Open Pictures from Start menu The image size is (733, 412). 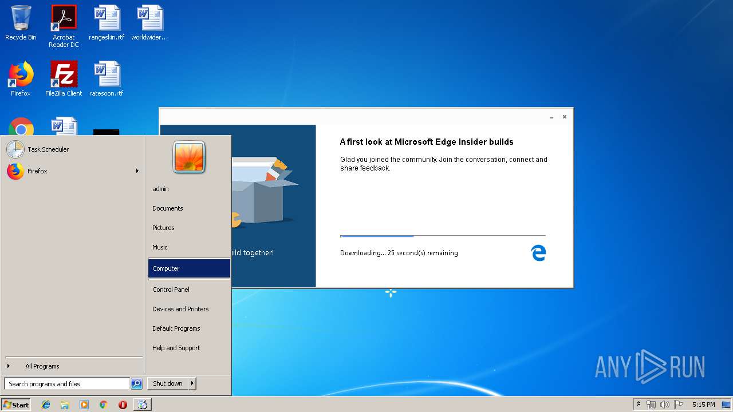tap(189, 228)
